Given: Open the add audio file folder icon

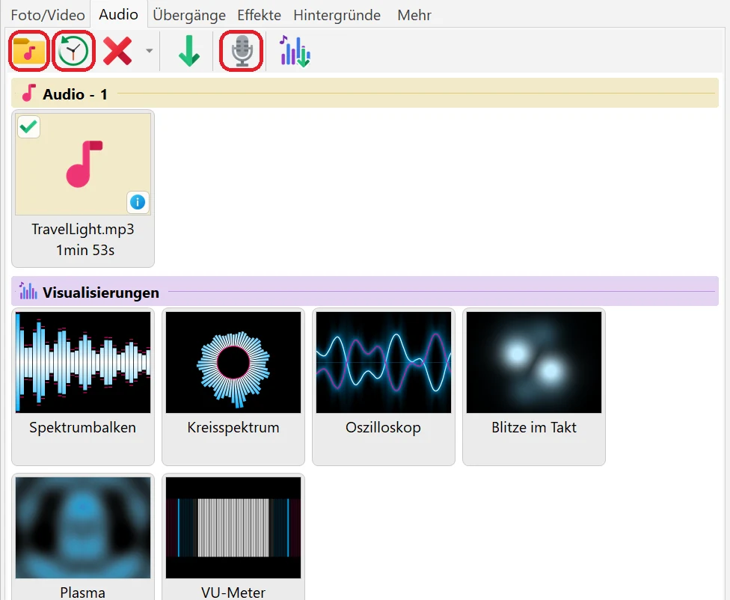Looking at the screenshot, I should tap(29, 51).
